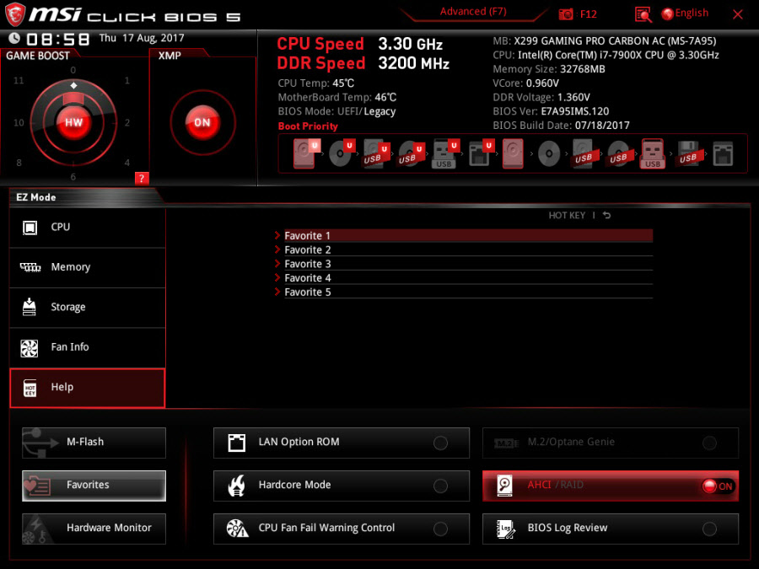759x569 pixels.
Task: Click the last network boot device icon
Action: [723, 154]
